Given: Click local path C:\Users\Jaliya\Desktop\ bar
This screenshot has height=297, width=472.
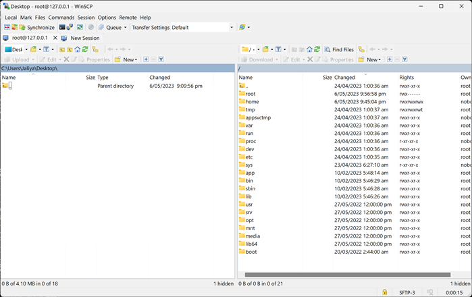Looking at the screenshot, I should pos(117,68).
